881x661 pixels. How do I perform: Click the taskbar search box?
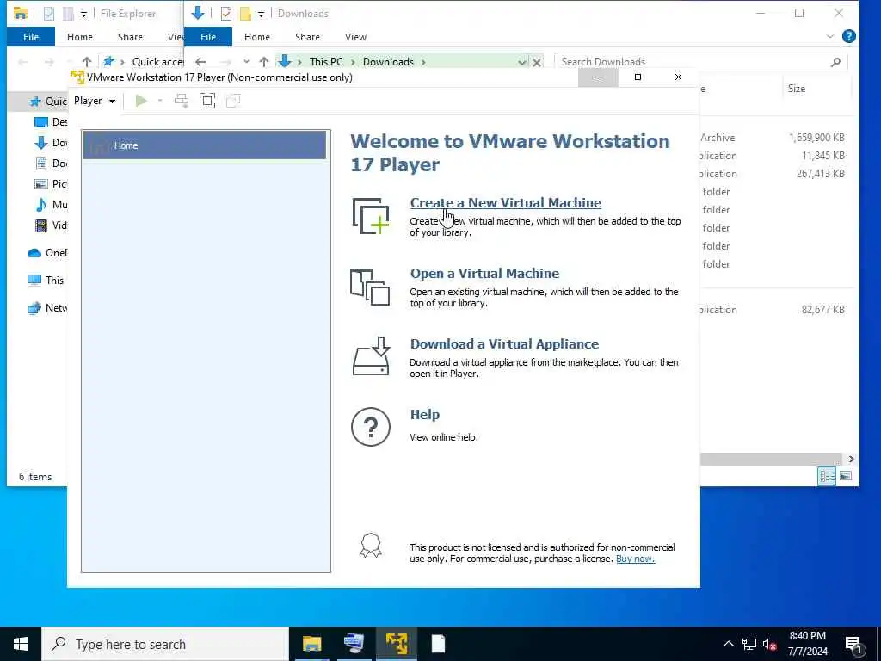tap(165, 644)
